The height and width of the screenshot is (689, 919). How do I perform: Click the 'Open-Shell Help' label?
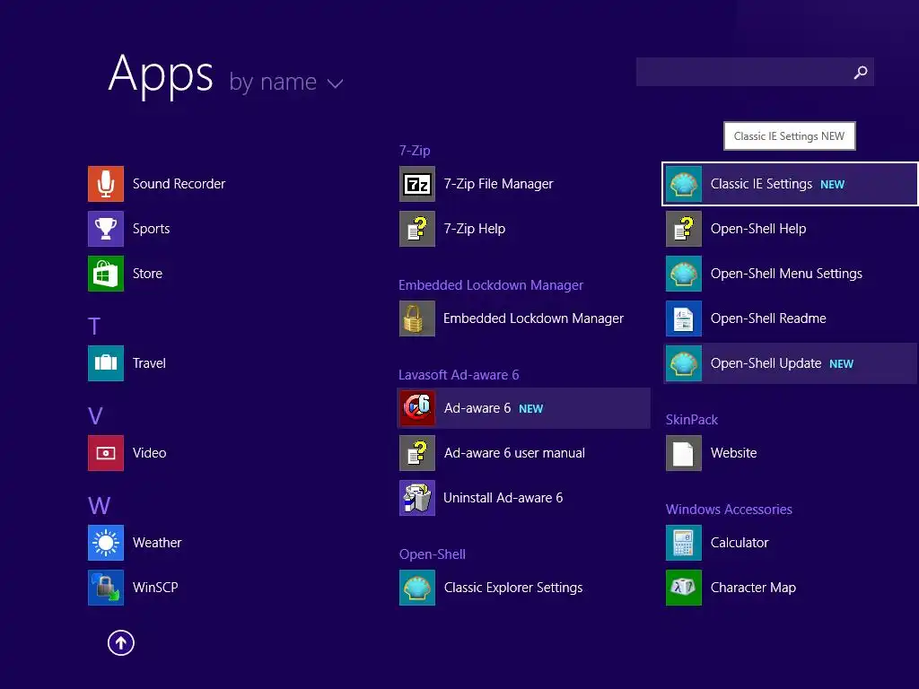pos(757,229)
